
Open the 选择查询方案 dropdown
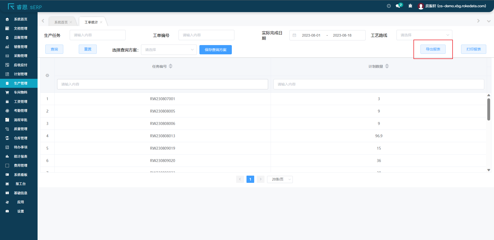pos(169,50)
